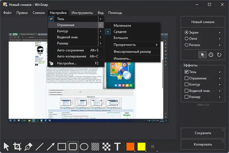The height and width of the screenshot is (153, 229).
Task: Open the dark gray line width swatch
Action: pyautogui.click(x=153, y=146)
